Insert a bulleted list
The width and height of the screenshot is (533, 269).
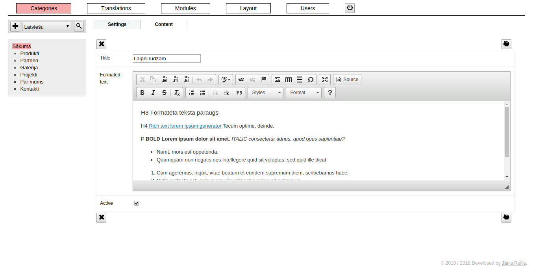[x=202, y=93]
